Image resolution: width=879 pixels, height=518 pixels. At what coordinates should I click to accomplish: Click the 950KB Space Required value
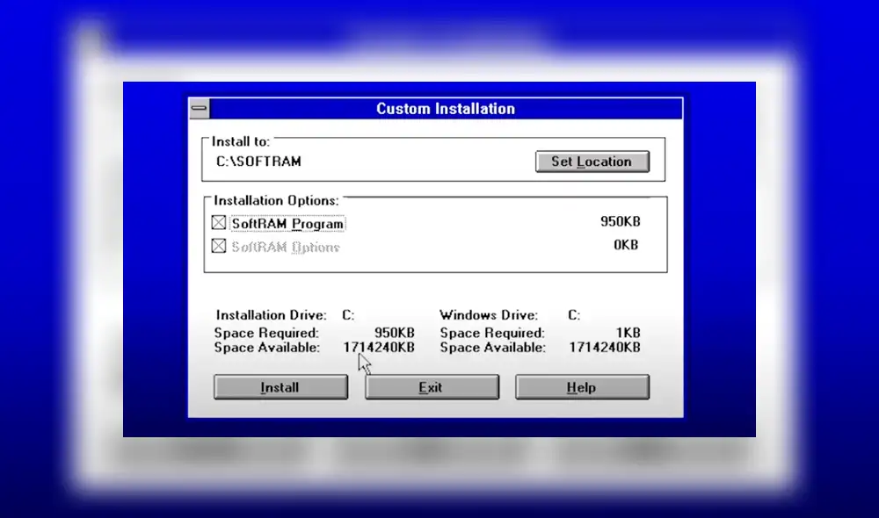click(x=395, y=333)
